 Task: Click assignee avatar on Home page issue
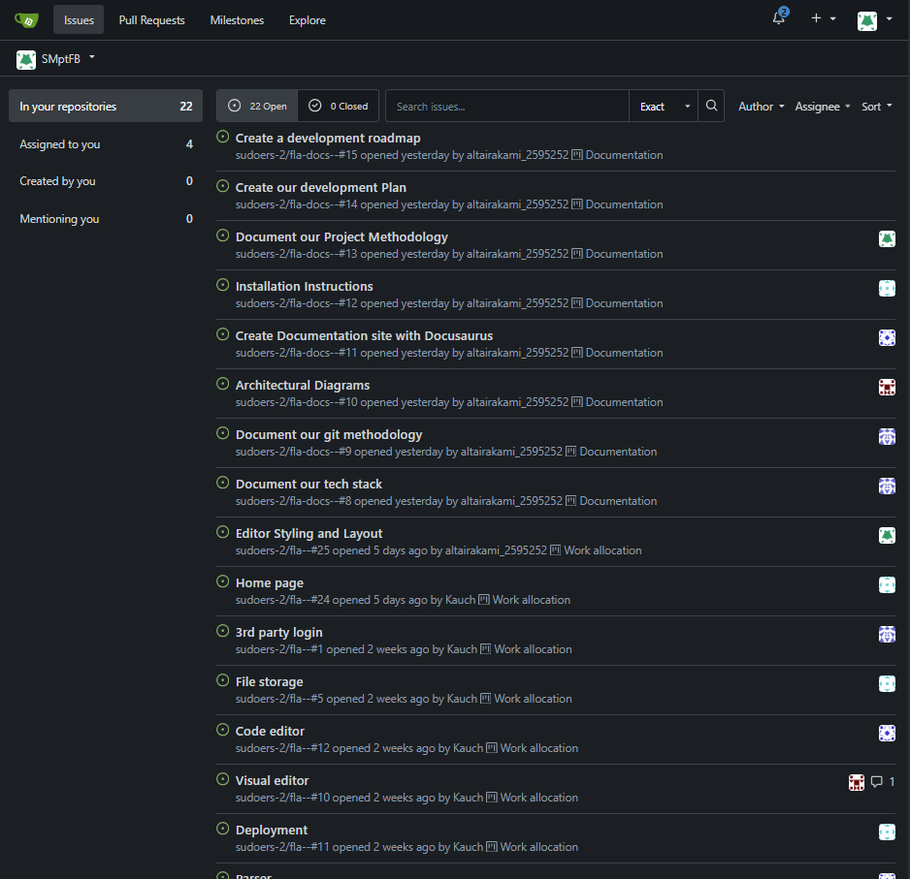pyautogui.click(x=887, y=584)
